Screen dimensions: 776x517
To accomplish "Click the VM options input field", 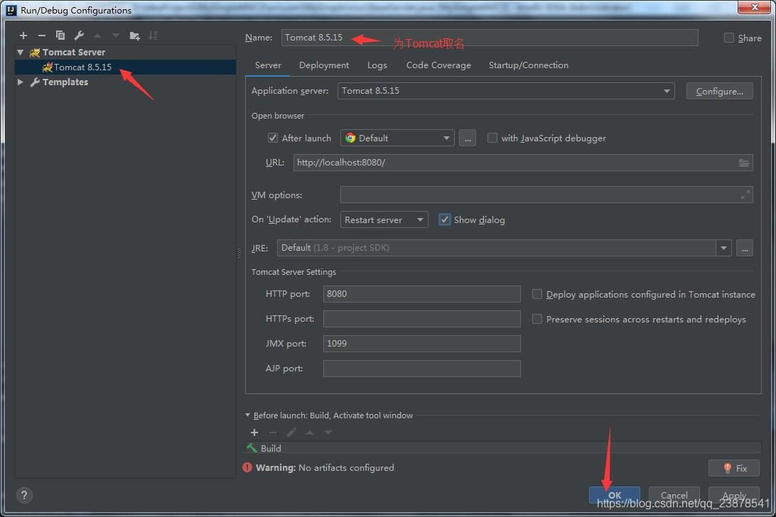I will tap(546, 195).
